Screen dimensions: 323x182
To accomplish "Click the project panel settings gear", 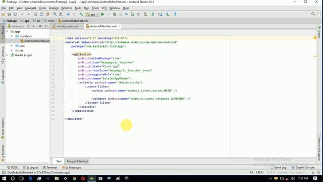I will tap(40, 26).
